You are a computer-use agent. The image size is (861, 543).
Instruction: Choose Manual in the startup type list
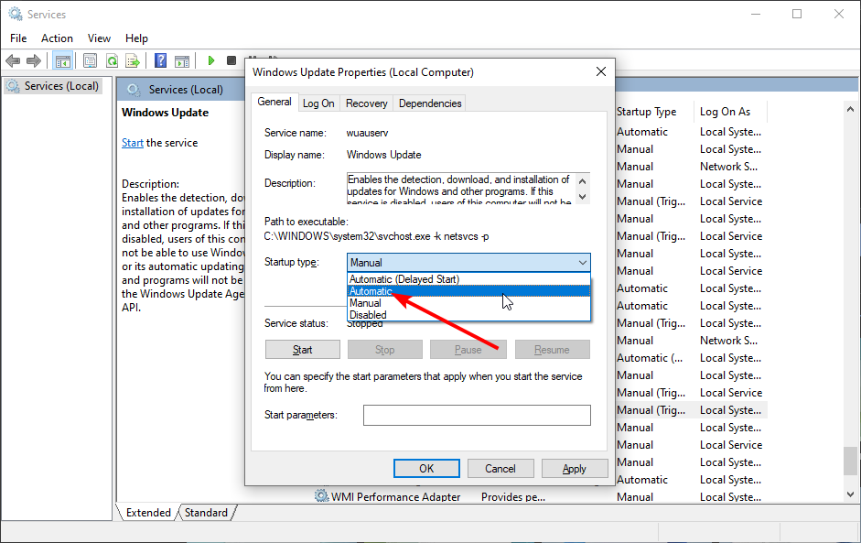pos(469,303)
